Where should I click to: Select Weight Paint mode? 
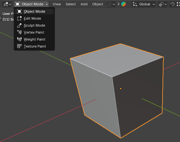pos(34,39)
